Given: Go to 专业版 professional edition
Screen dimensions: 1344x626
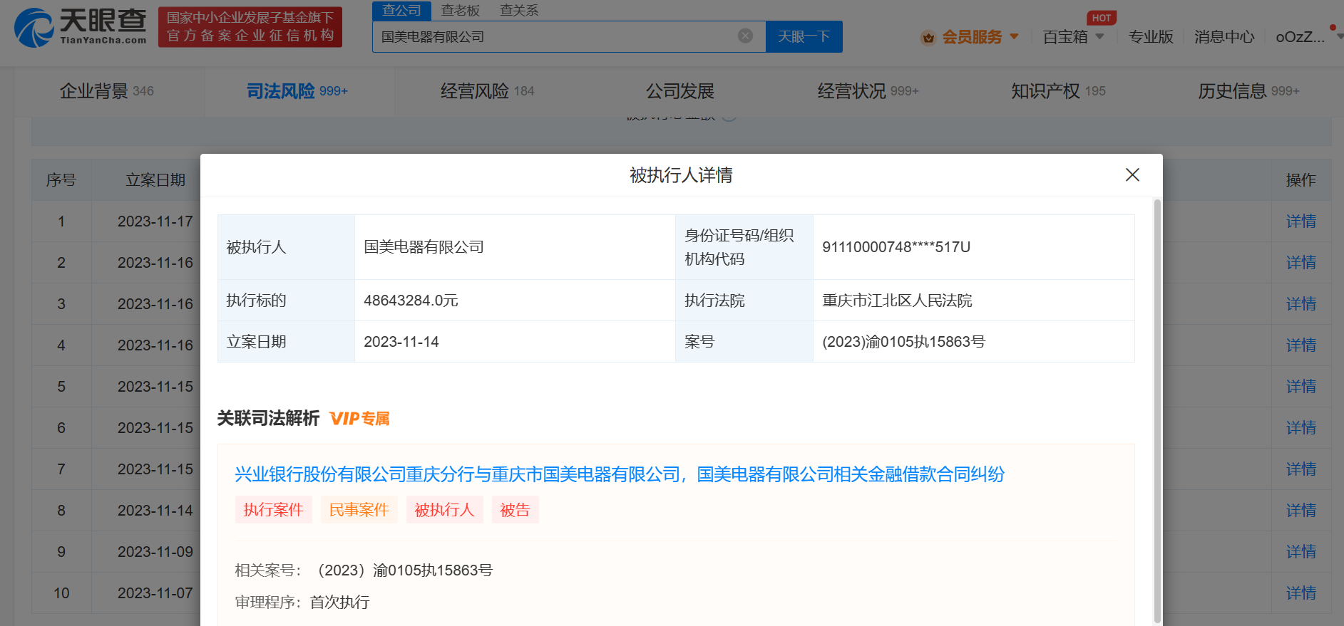Looking at the screenshot, I should (1151, 37).
